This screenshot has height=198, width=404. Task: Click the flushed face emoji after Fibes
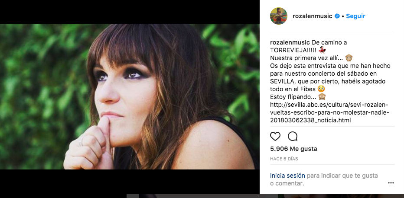321,89
